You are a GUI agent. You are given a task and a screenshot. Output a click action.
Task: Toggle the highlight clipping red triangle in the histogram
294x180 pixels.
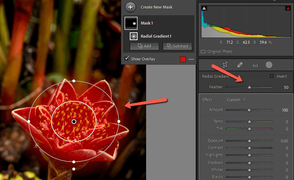tap(288, 8)
